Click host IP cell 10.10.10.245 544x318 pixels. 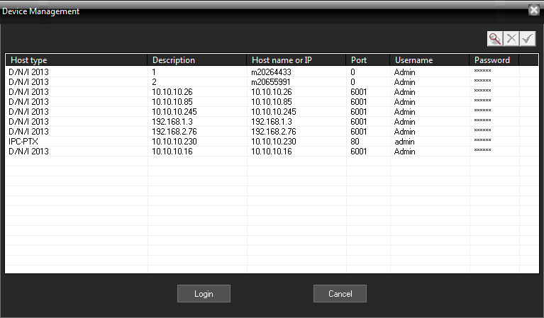click(x=273, y=112)
